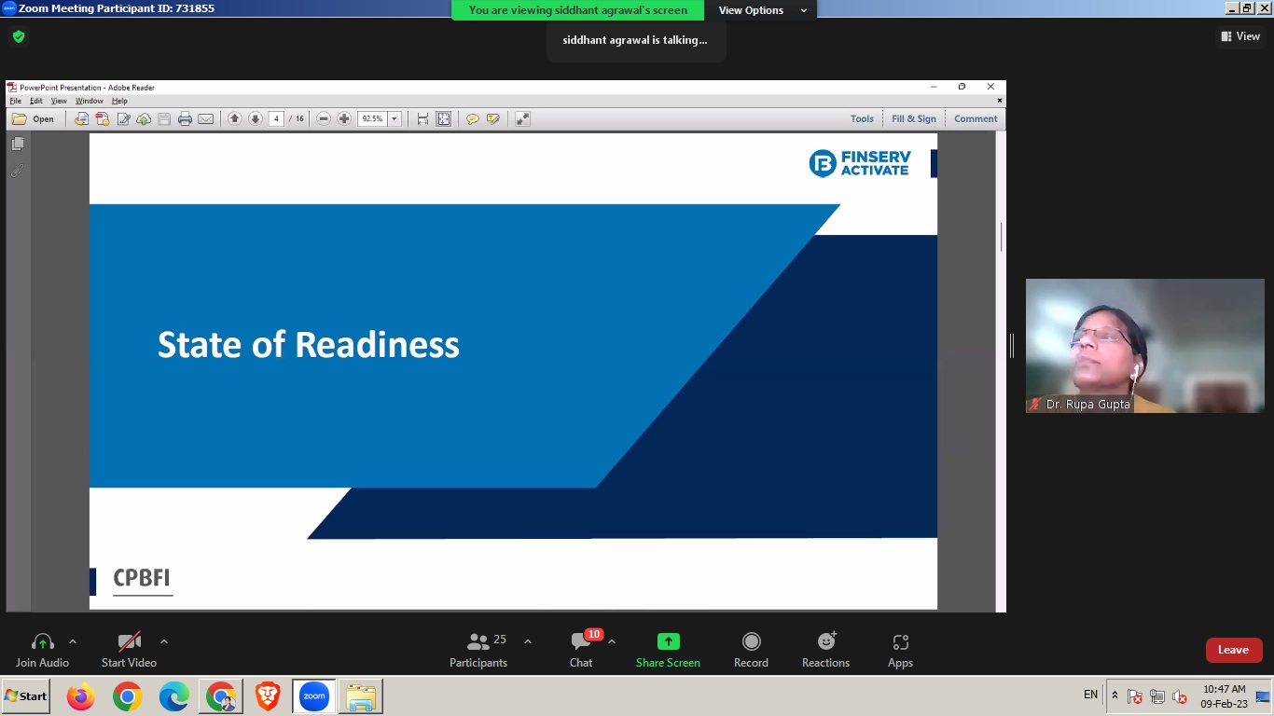
Task: Open the Chat panel
Action: (x=581, y=650)
